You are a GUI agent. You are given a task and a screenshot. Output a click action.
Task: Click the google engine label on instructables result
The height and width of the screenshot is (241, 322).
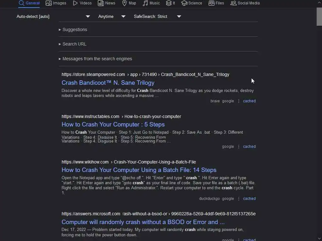(228, 147)
